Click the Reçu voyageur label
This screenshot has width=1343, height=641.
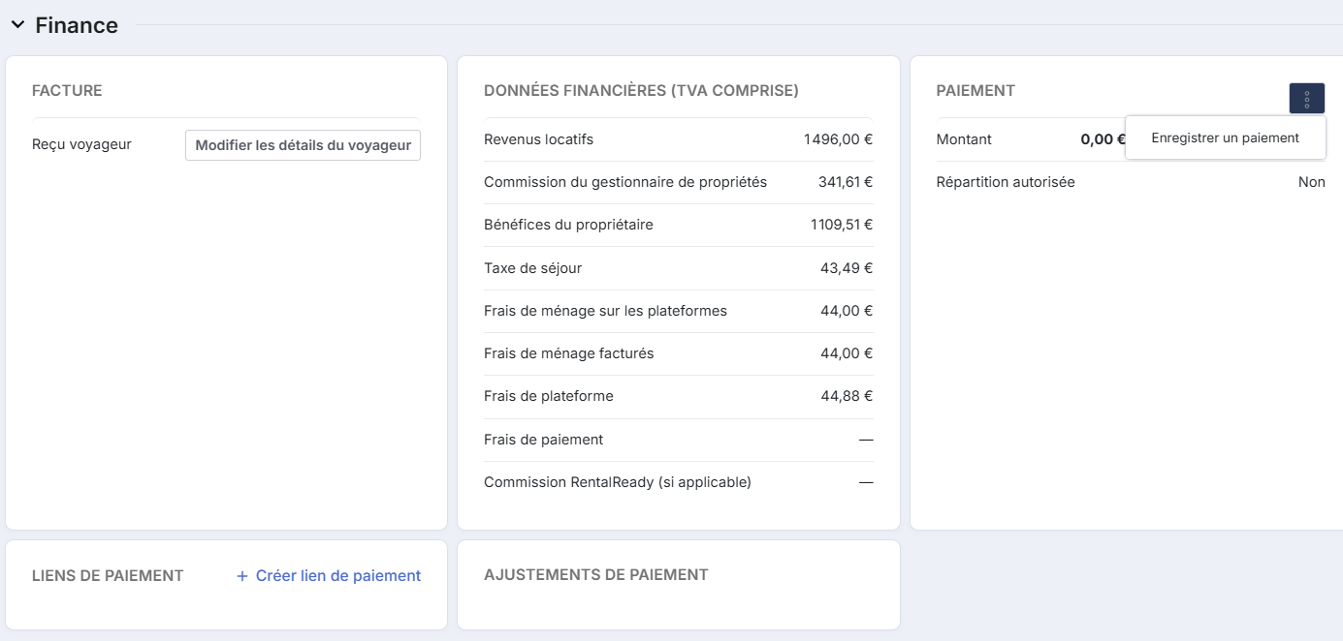(x=81, y=144)
